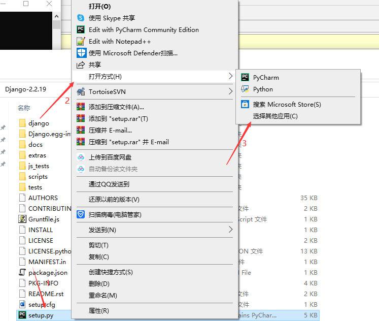This screenshot has width=379, height=321.
Task: Click the WinRAR icon beside 添加到 "setup.rar"(T)
Action: click(x=81, y=118)
